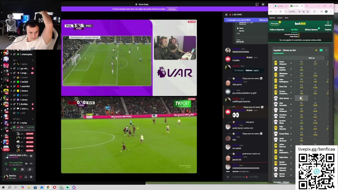This screenshot has height=190, width=338.
Task: Collapse Jogador - Chutes ao Gol market
Action: (x=326, y=50)
